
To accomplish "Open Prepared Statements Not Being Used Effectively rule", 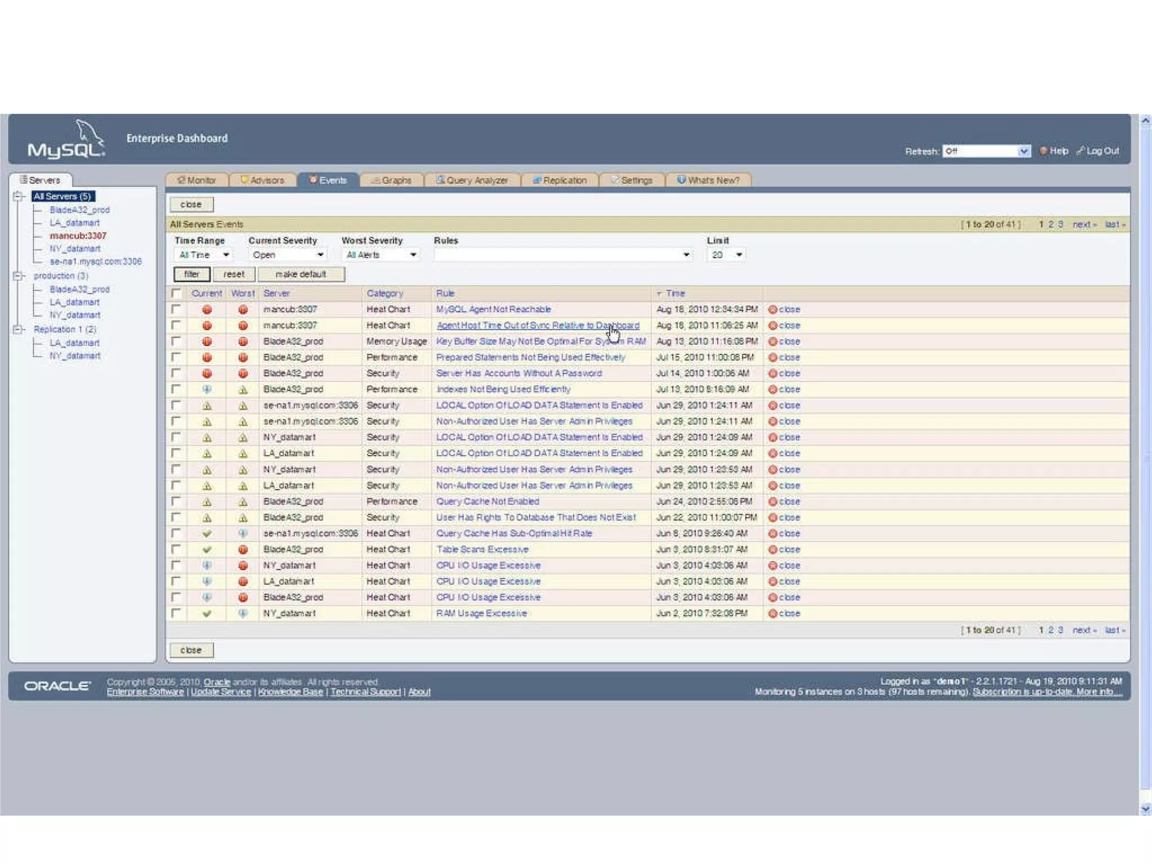I will (530, 357).
